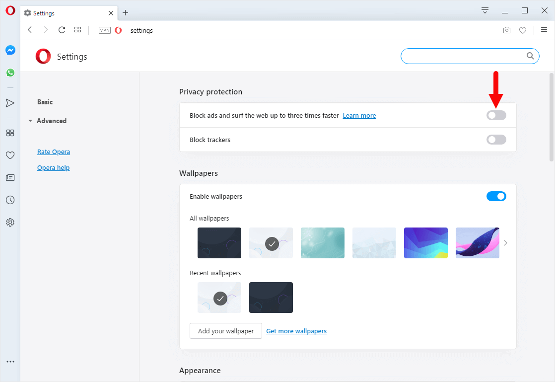The width and height of the screenshot is (555, 382).
Task: Open sidebar setup three-dots menu
Action: click(x=10, y=362)
